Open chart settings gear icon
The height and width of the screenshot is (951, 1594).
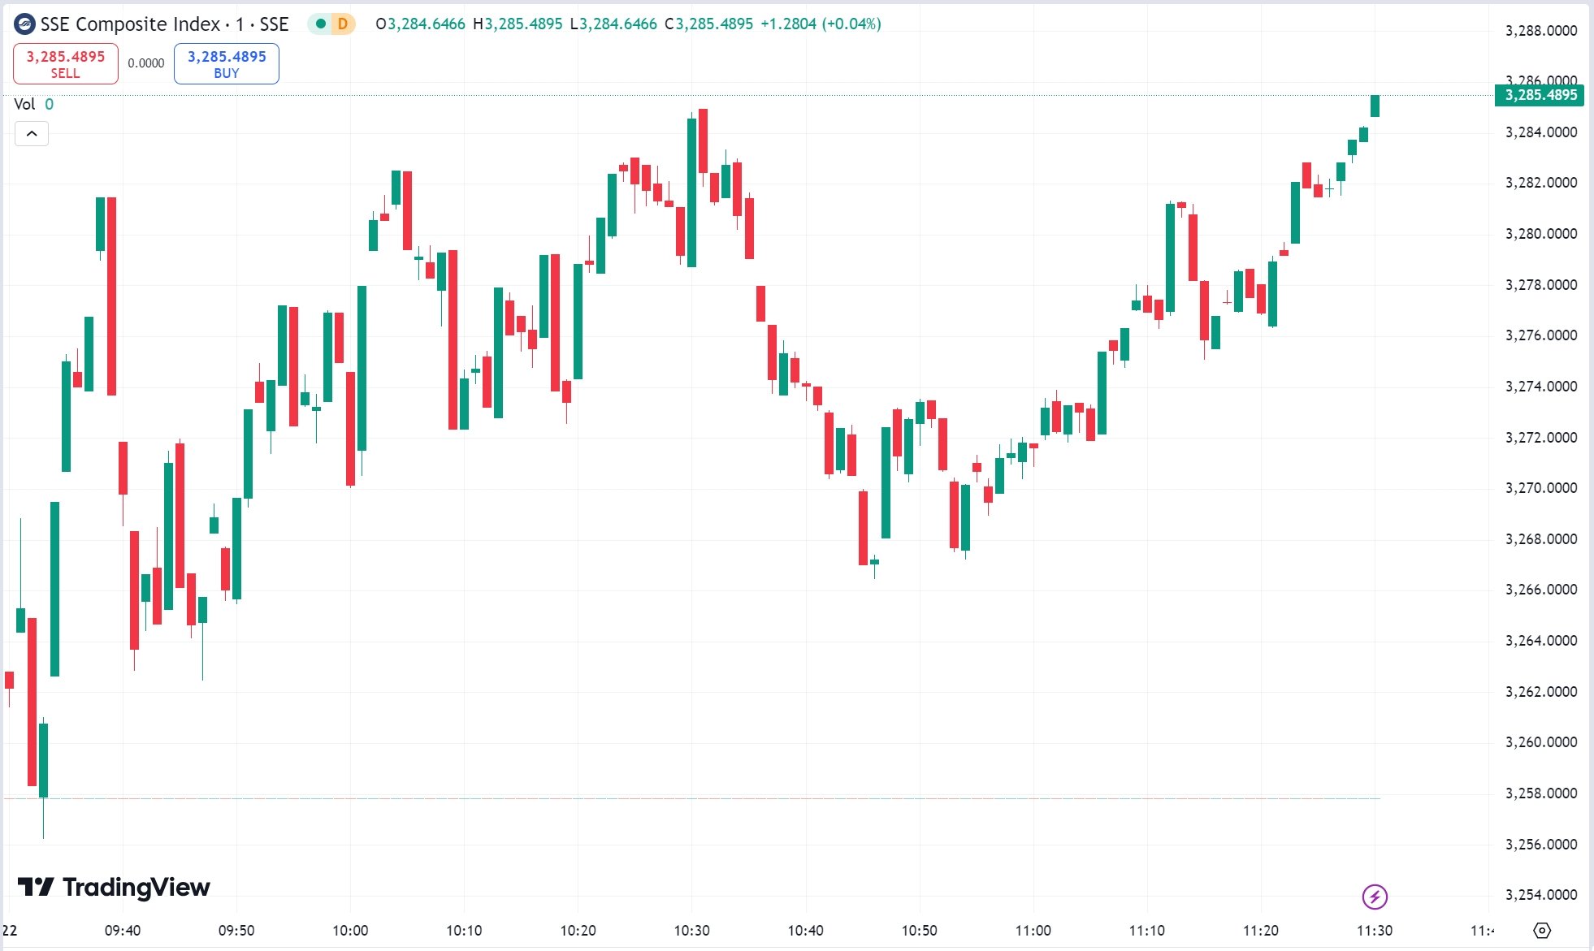point(1542,930)
